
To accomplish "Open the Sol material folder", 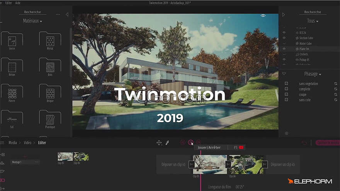I will tap(12, 119).
